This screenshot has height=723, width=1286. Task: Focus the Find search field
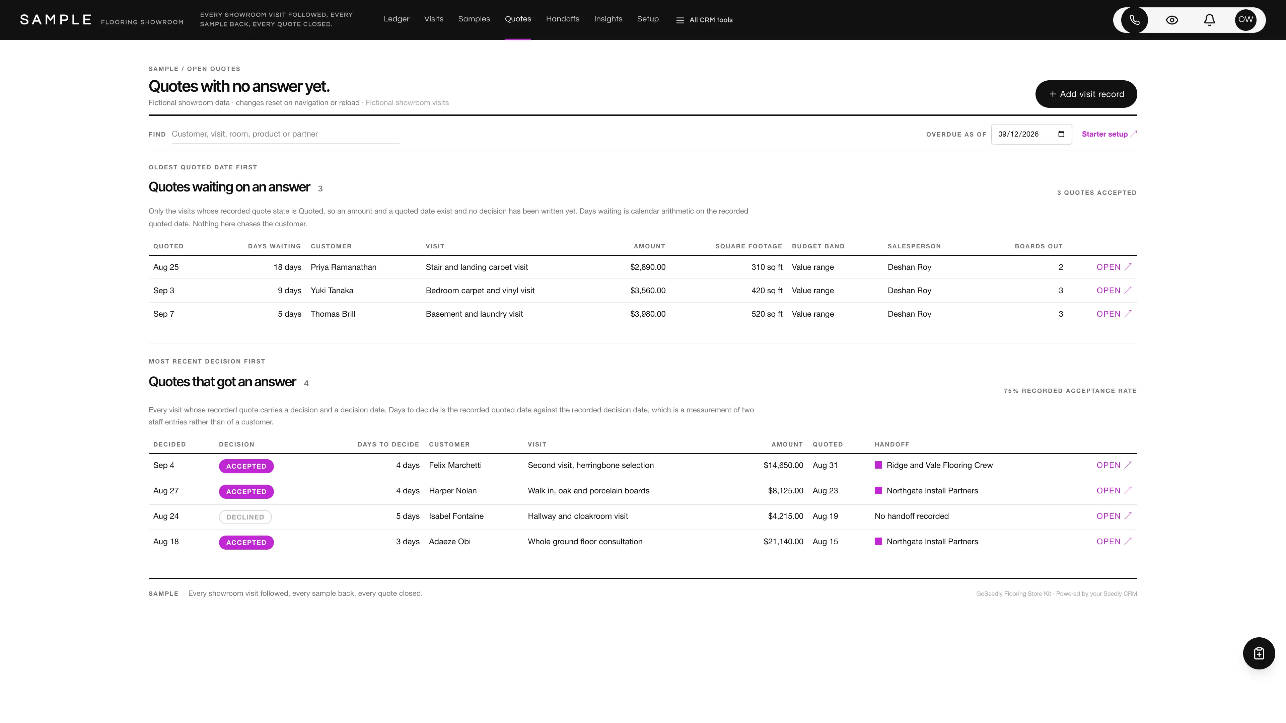click(x=285, y=134)
